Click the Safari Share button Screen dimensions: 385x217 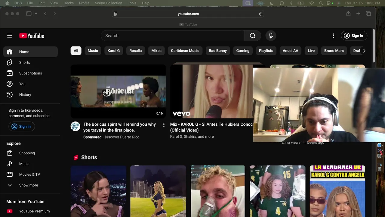point(348,14)
